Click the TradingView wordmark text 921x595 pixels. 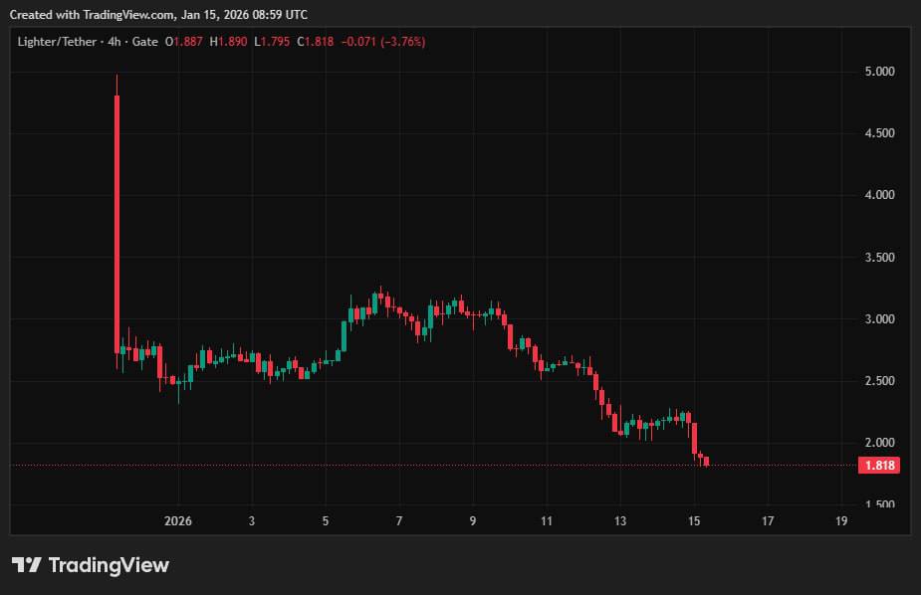point(109,565)
